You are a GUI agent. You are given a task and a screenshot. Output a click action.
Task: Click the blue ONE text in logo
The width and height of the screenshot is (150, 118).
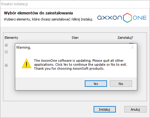pyautogui.click(x=140, y=18)
